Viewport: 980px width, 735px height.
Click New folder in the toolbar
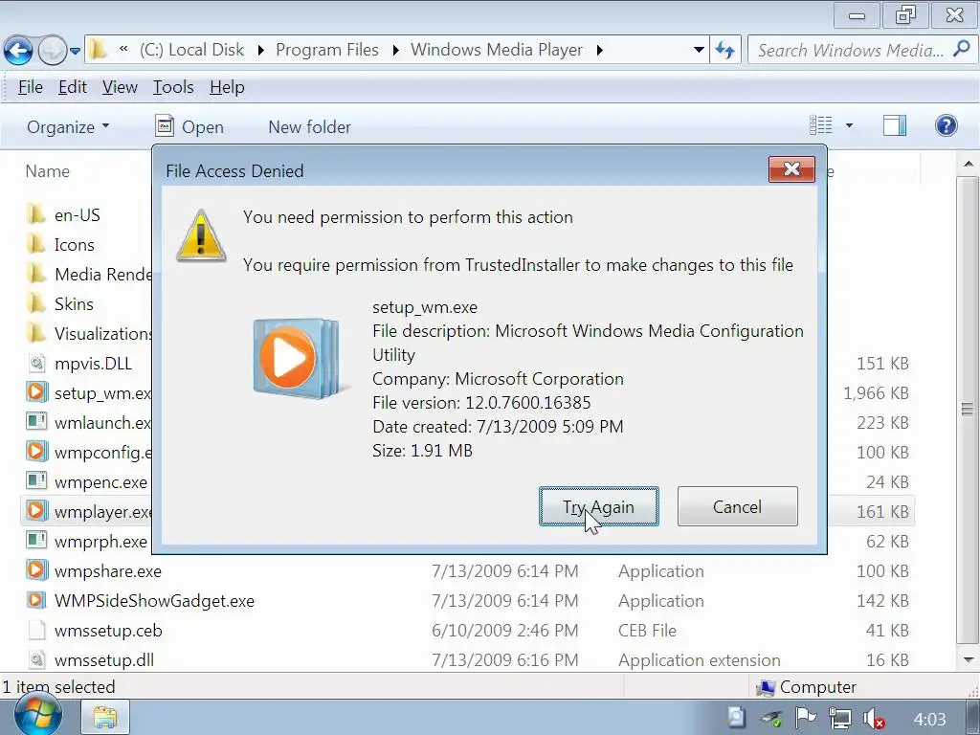click(x=309, y=127)
